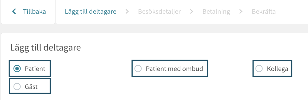The height and width of the screenshot is (100, 308).
Task: Click the blank area right of Bekräfta
Action: pos(292,12)
